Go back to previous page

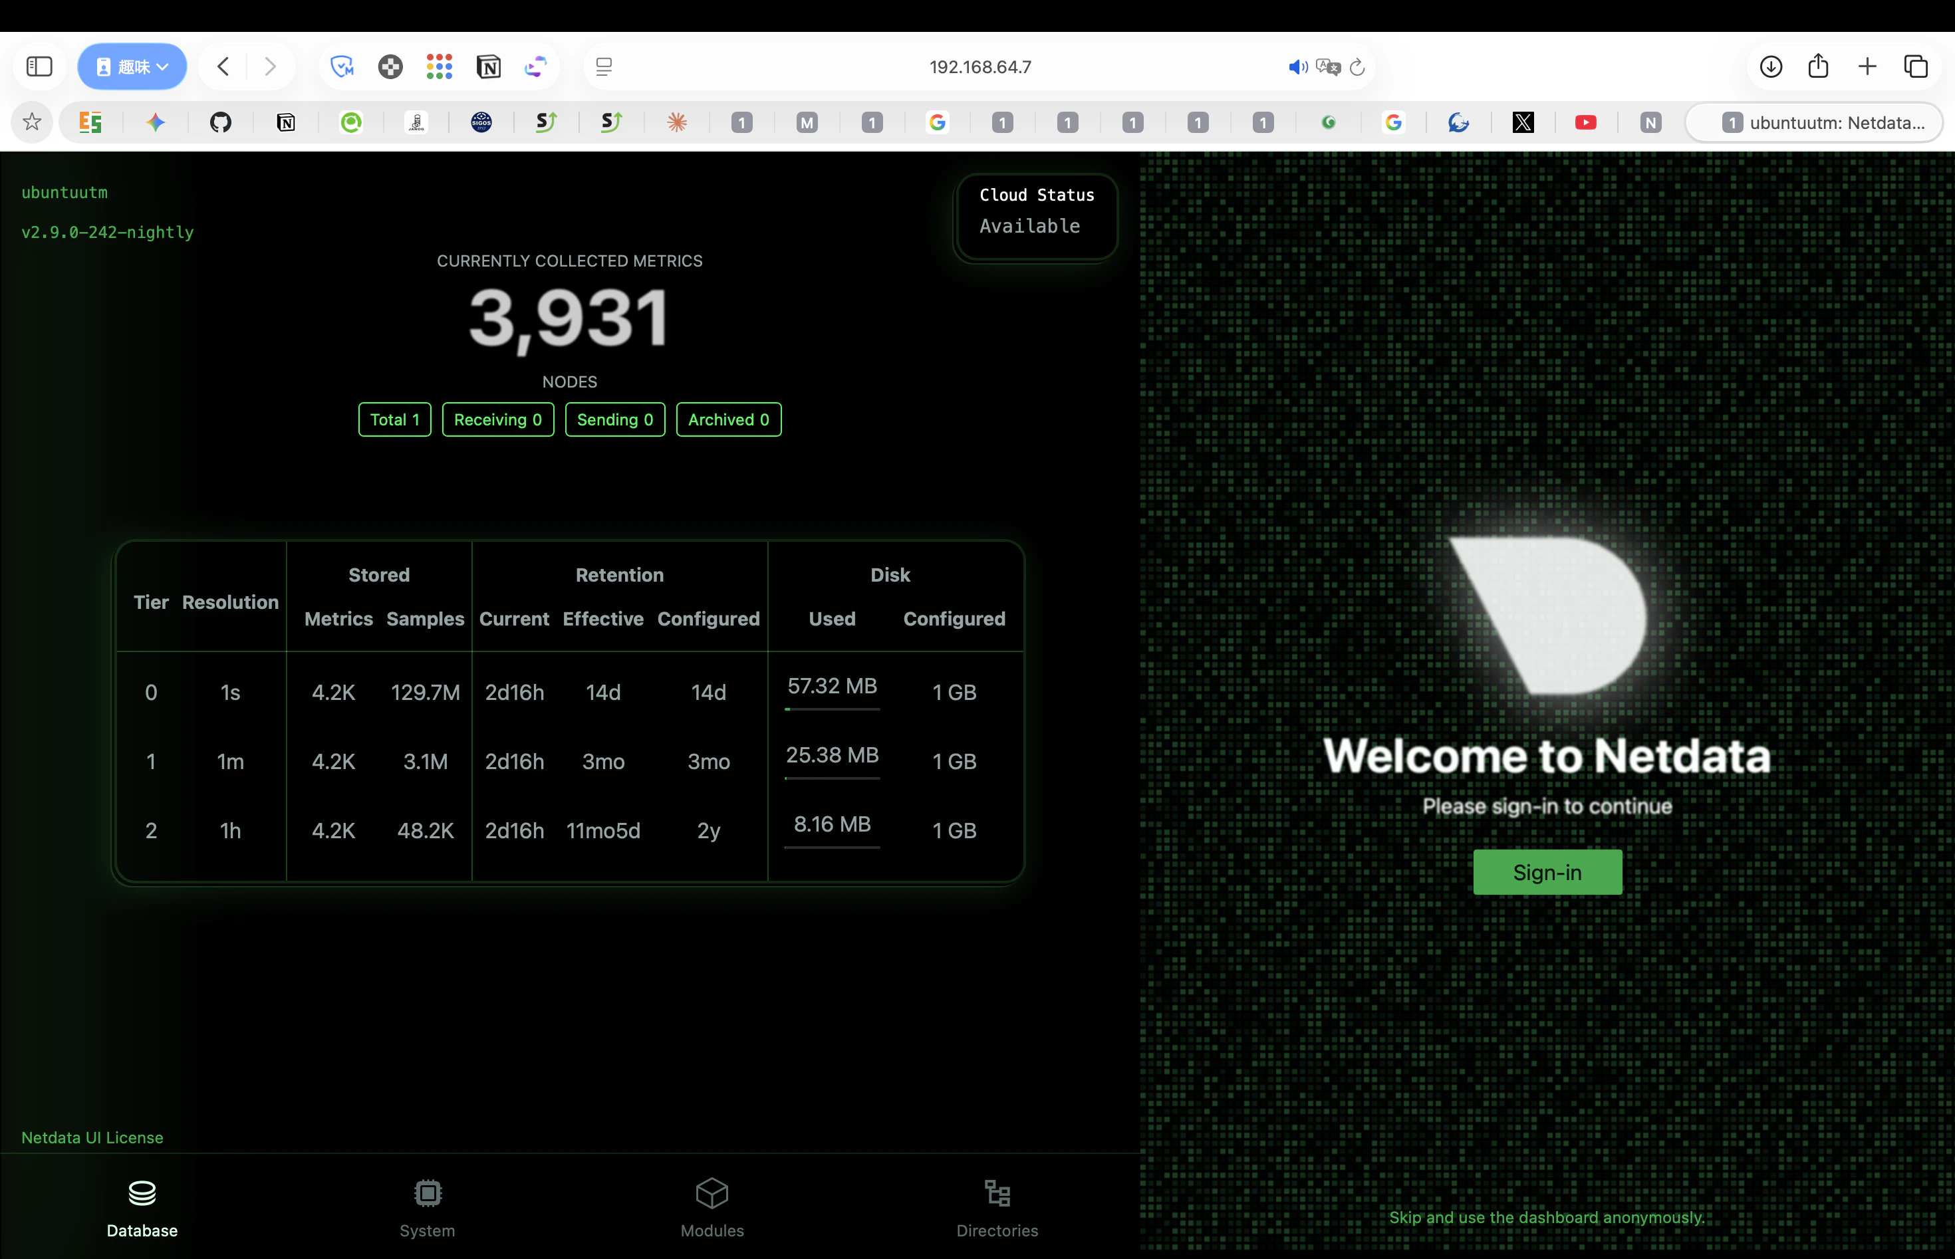tap(223, 66)
